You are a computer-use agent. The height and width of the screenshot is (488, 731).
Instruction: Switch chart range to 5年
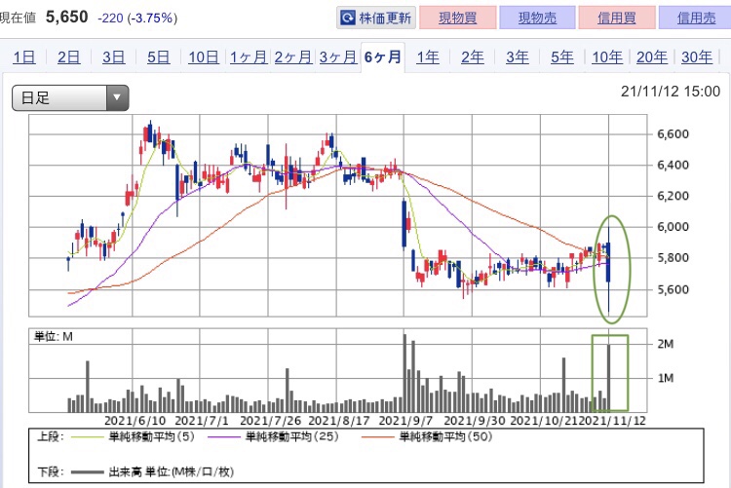pyautogui.click(x=561, y=57)
